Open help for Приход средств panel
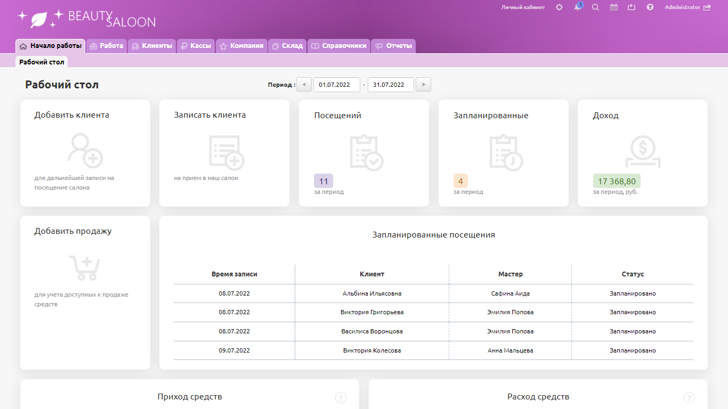728x409 pixels. [x=341, y=398]
